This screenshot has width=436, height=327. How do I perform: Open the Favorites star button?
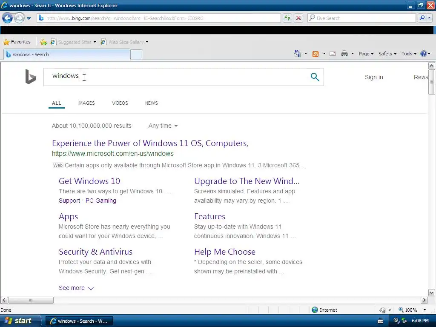tap(17, 42)
